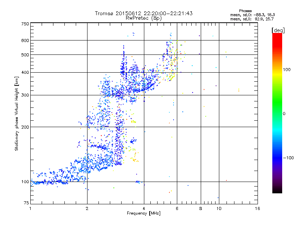Click the '[deg]' colorbar unit label
This screenshot has height=227, width=303.
point(278,30)
